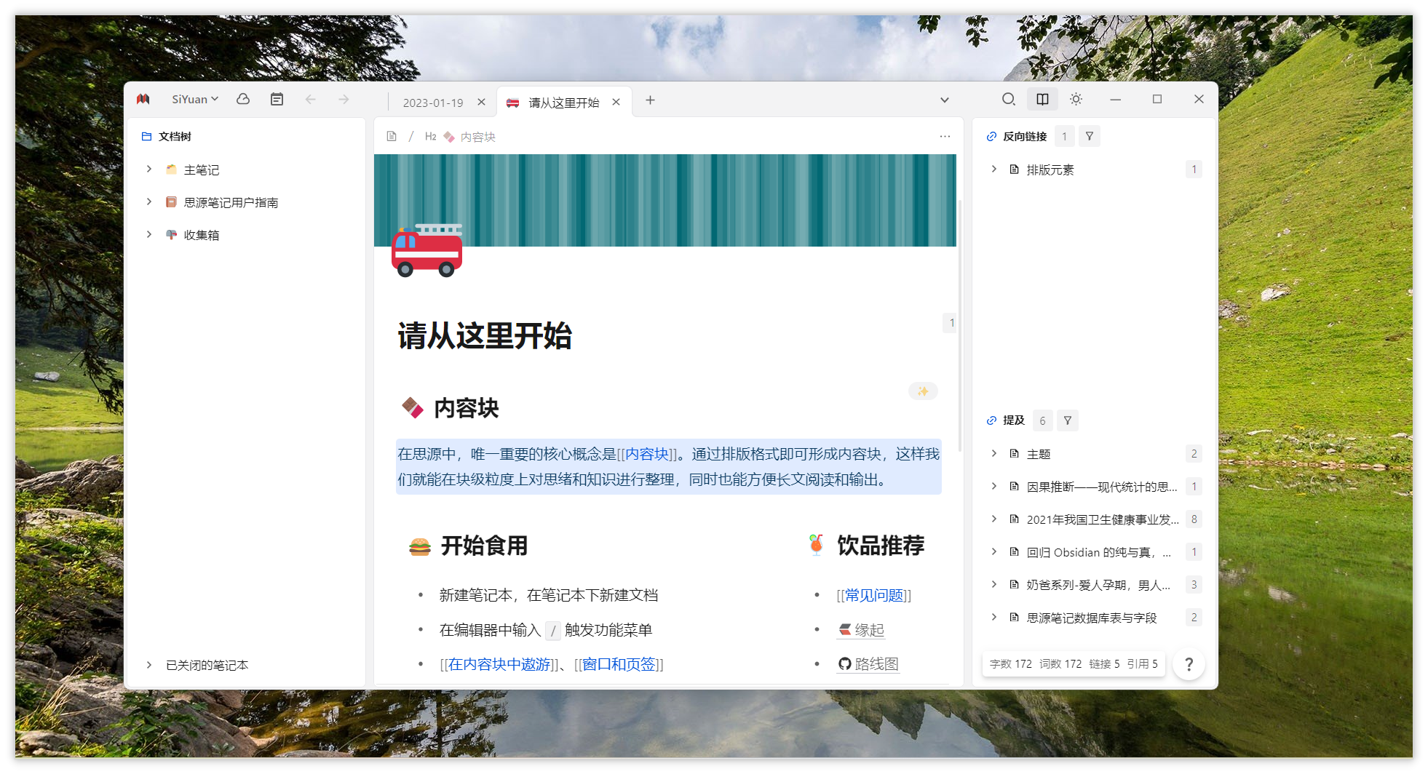Screen dimensions: 1428x774
Task: Open the [[内容块]] link in paragraph
Action: 648,454
